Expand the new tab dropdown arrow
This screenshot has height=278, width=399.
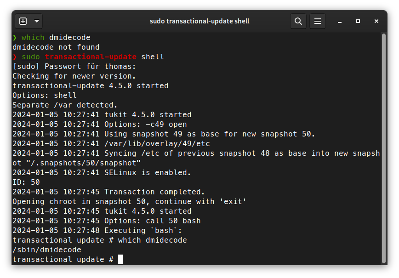[37, 21]
